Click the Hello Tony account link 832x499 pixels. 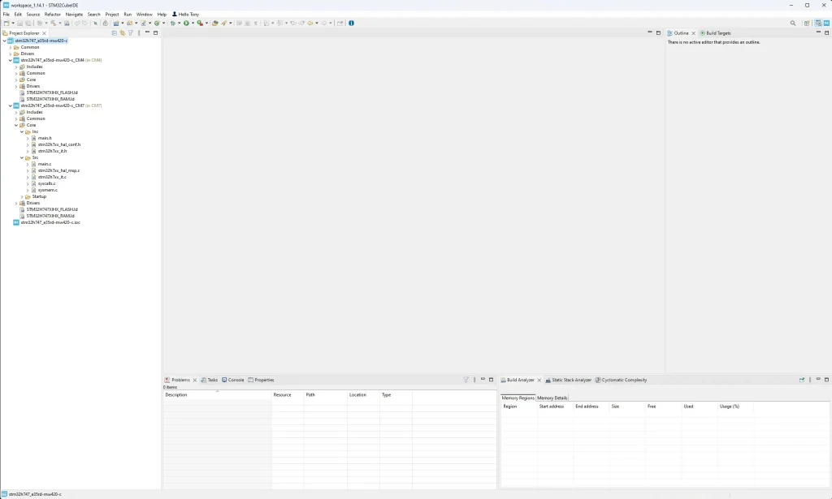tap(185, 14)
